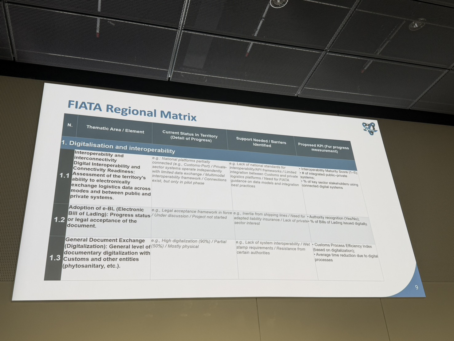This screenshot has width=454, height=341.
Task: Click the FIATA logo icon on slide
Action: (x=369, y=128)
